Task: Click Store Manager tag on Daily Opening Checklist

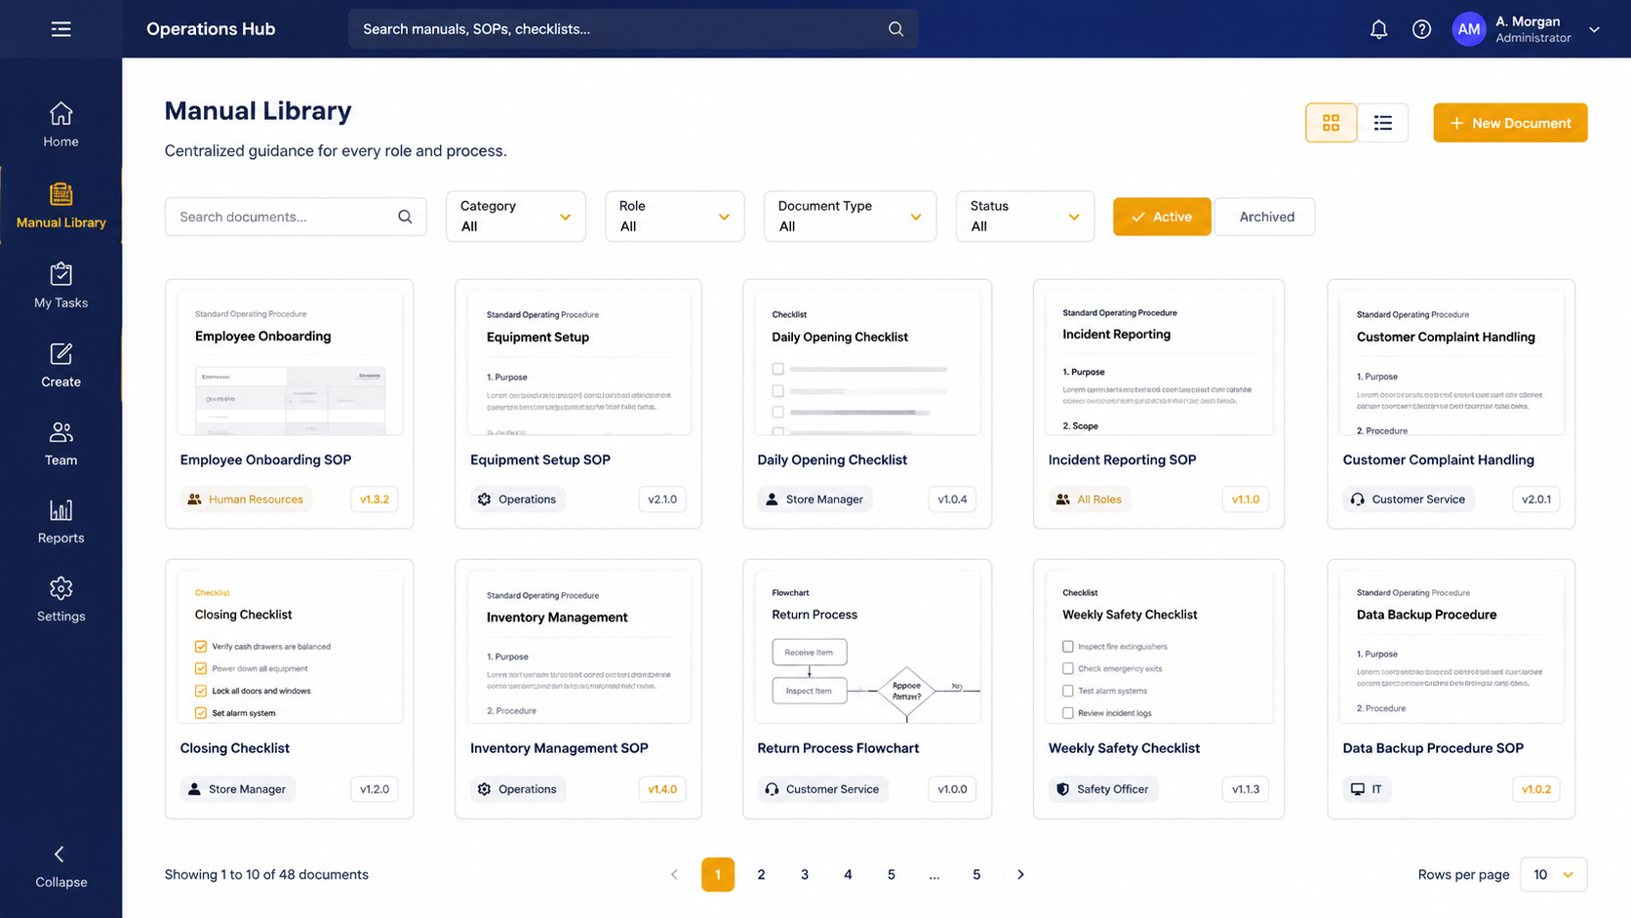Action: (x=815, y=499)
